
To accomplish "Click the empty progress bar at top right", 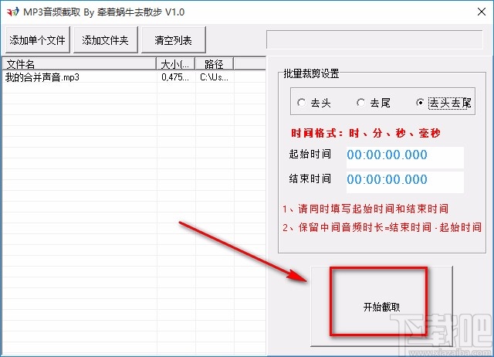I will coord(374,39).
